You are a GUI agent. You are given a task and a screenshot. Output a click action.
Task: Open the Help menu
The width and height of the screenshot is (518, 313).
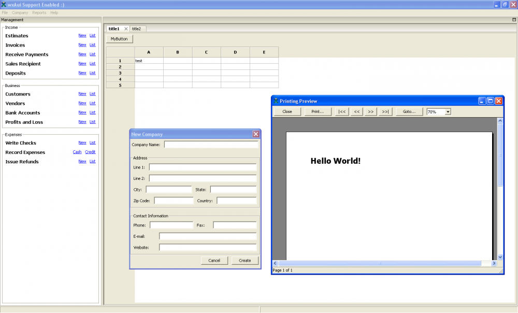(x=54, y=12)
